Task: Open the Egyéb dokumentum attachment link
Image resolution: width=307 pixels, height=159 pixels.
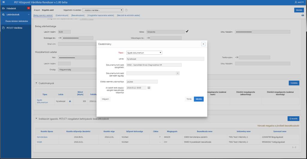Action: tap(42, 101)
